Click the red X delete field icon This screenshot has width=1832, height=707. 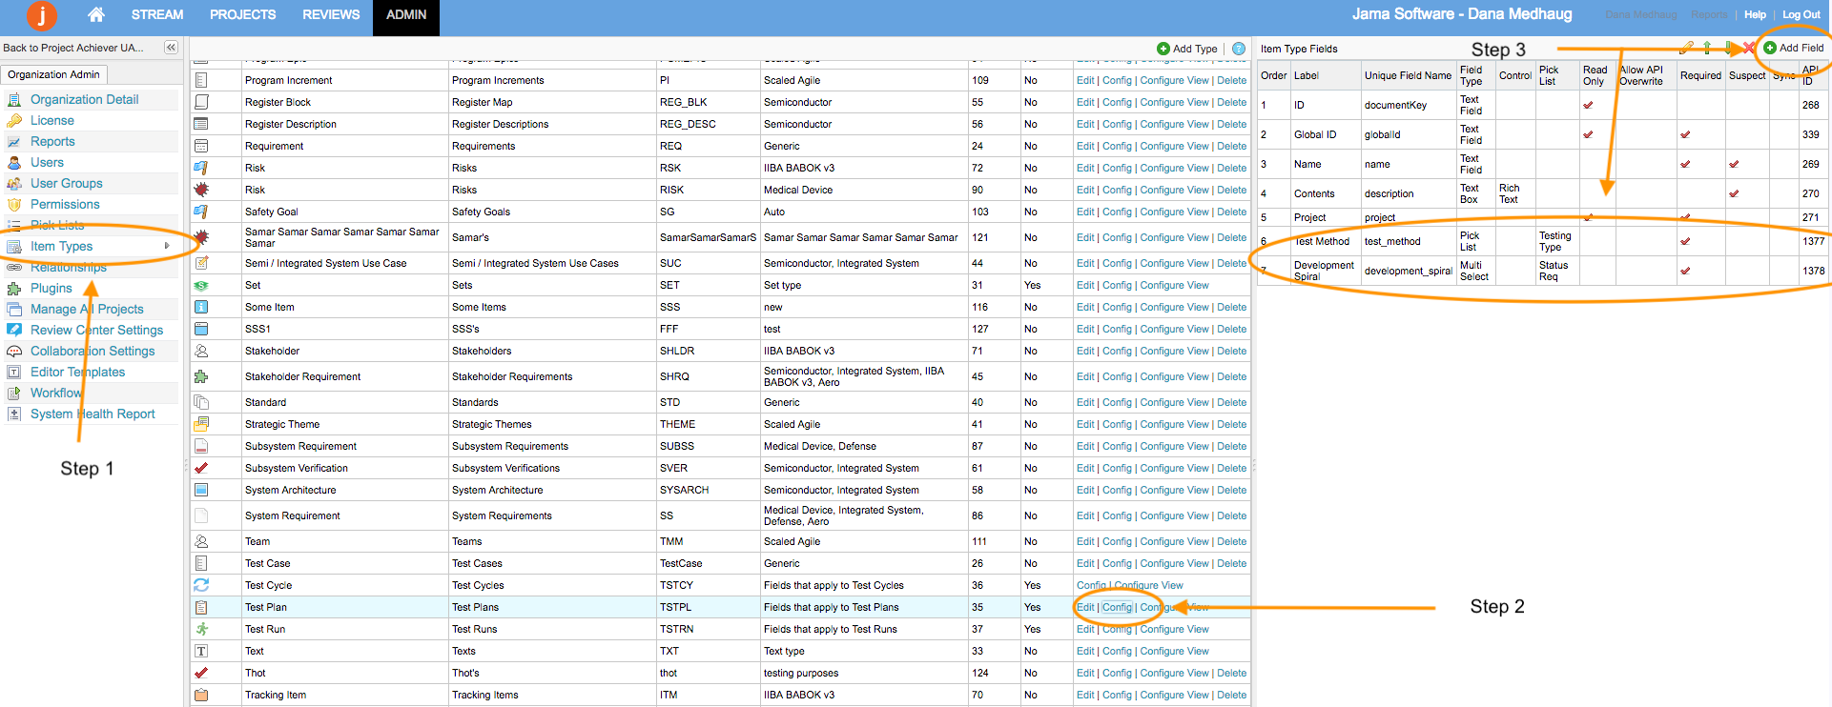point(1748,48)
